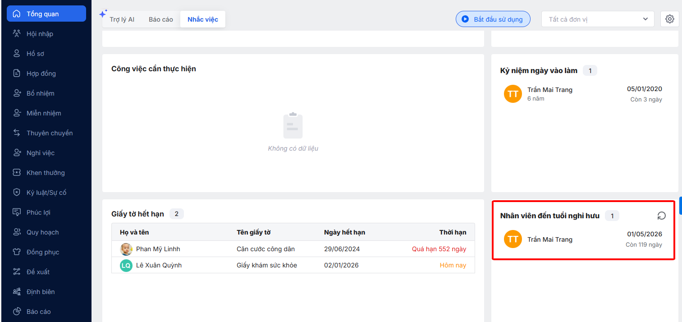Open Tổng quan in the sidebar
The image size is (682, 322).
point(46,14)
